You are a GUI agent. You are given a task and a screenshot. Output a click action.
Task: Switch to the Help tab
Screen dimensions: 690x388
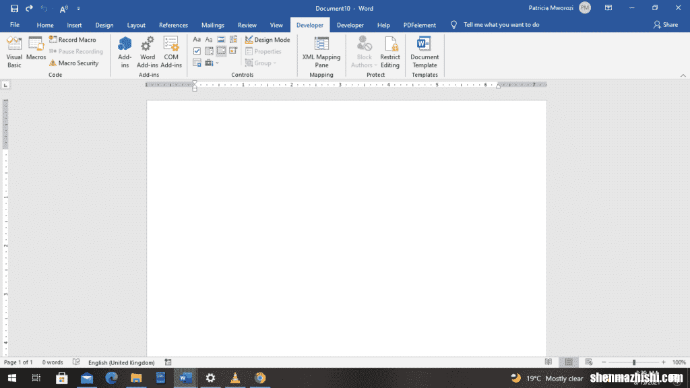[383, 25]
